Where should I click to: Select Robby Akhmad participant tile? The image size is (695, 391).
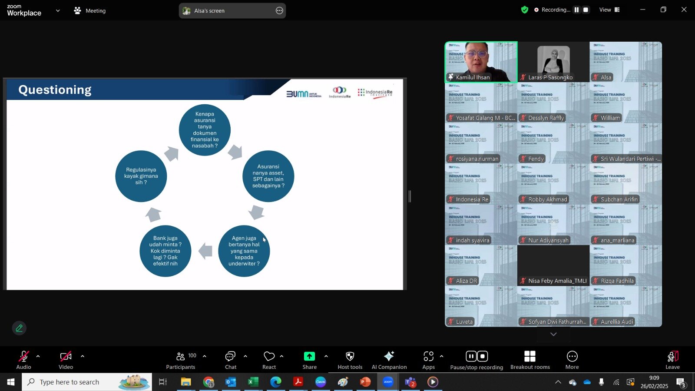pyautogui.click(x=553, y=184)
